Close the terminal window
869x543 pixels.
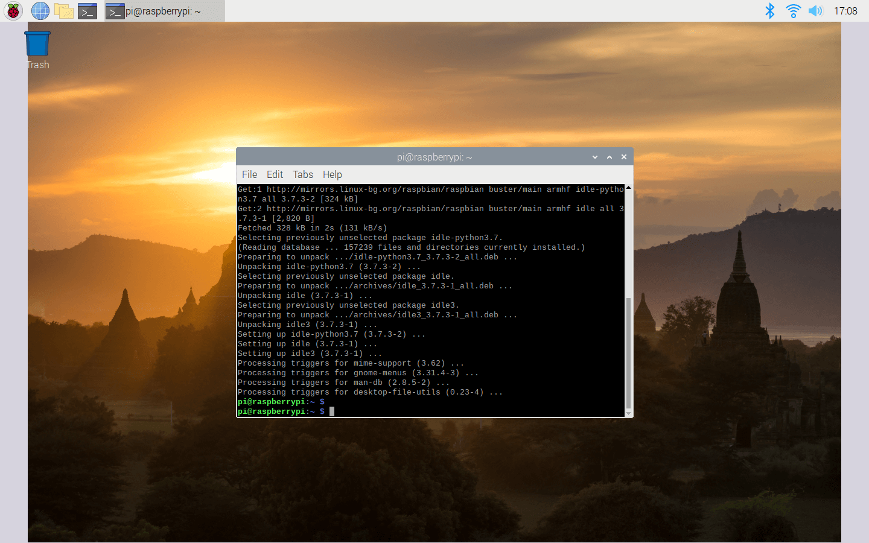624,157
